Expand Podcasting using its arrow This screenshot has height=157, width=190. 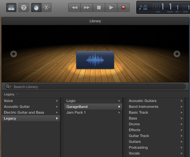coord(182,148)
